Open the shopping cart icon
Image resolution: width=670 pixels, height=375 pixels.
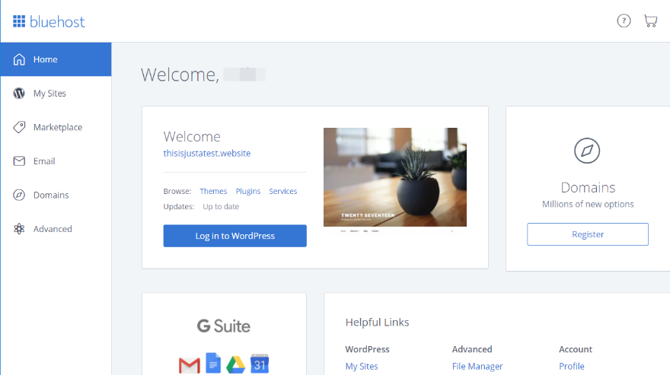(x=650, y=21)
